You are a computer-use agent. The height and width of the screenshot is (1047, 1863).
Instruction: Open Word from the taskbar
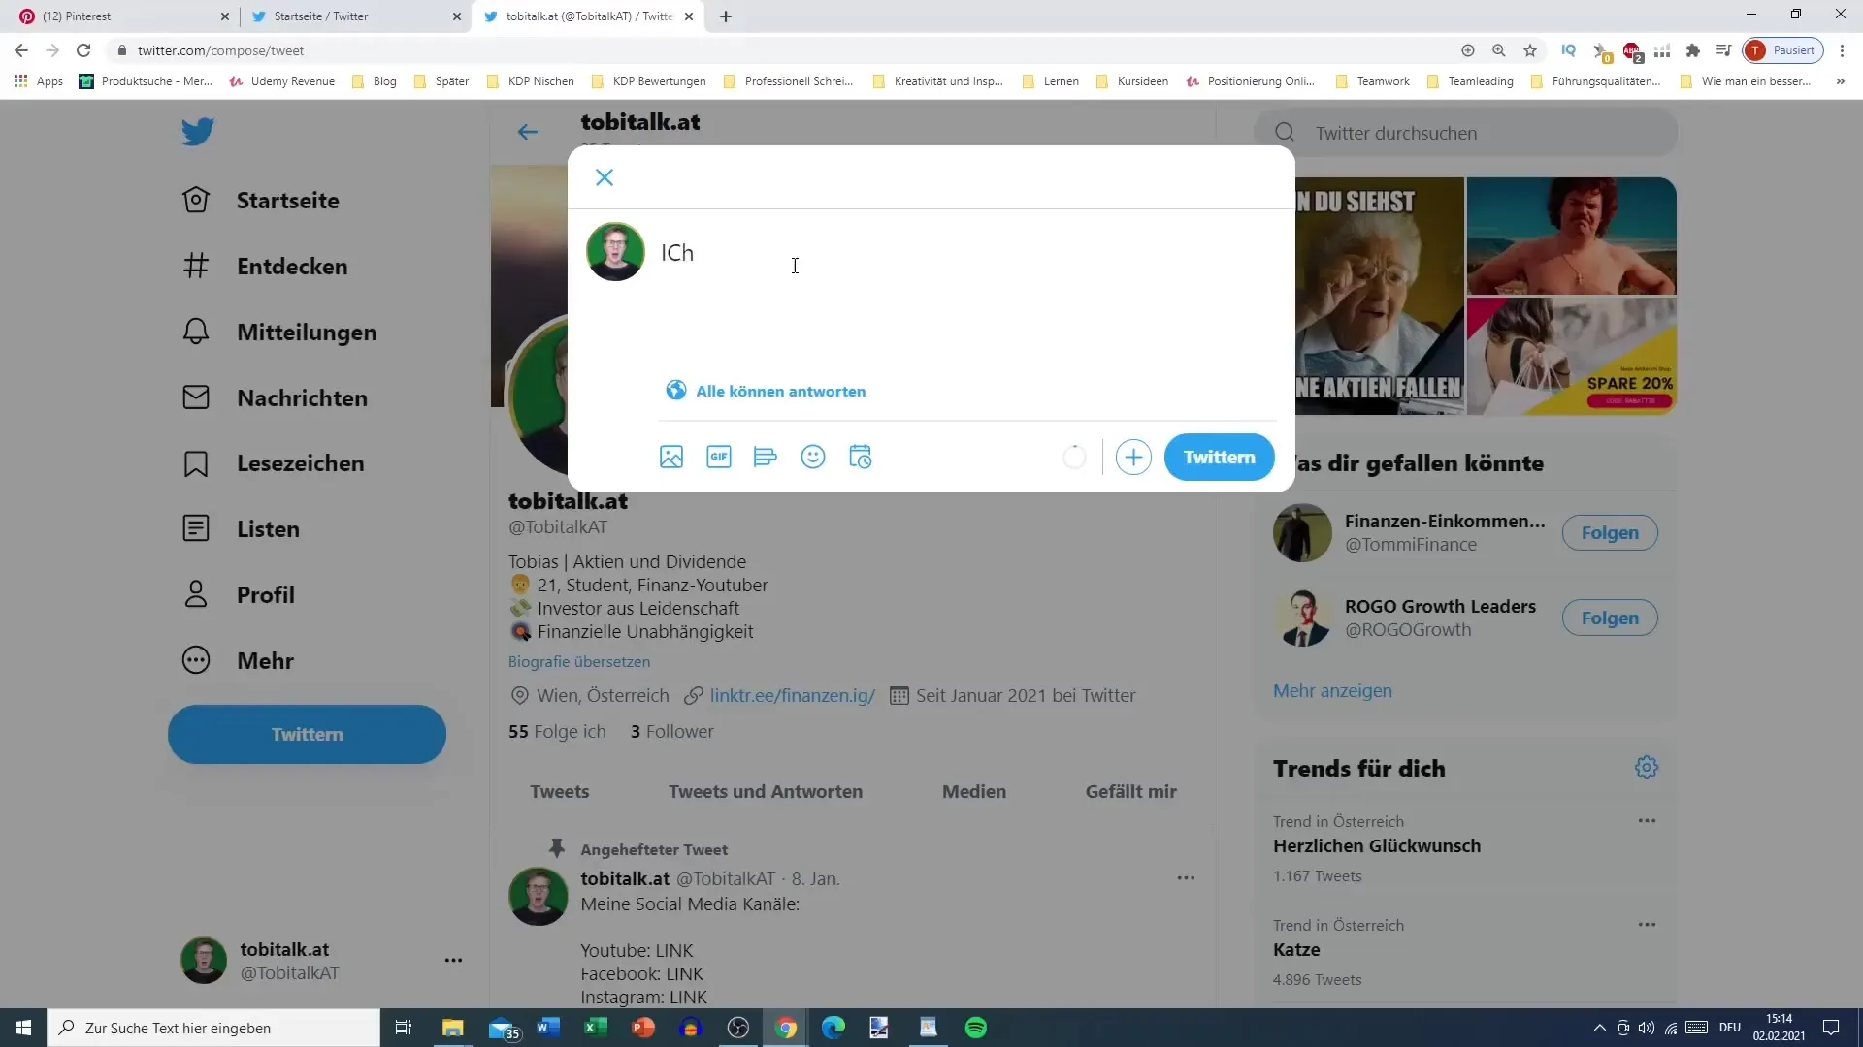point(548,1028)
